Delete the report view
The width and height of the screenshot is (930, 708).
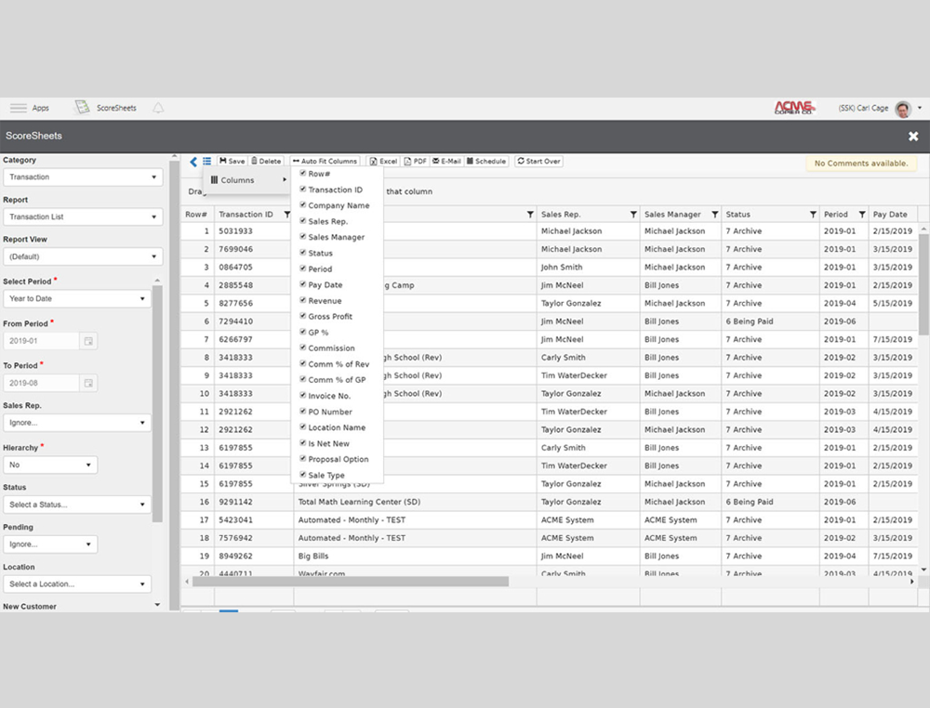click(x=266, y=161)
